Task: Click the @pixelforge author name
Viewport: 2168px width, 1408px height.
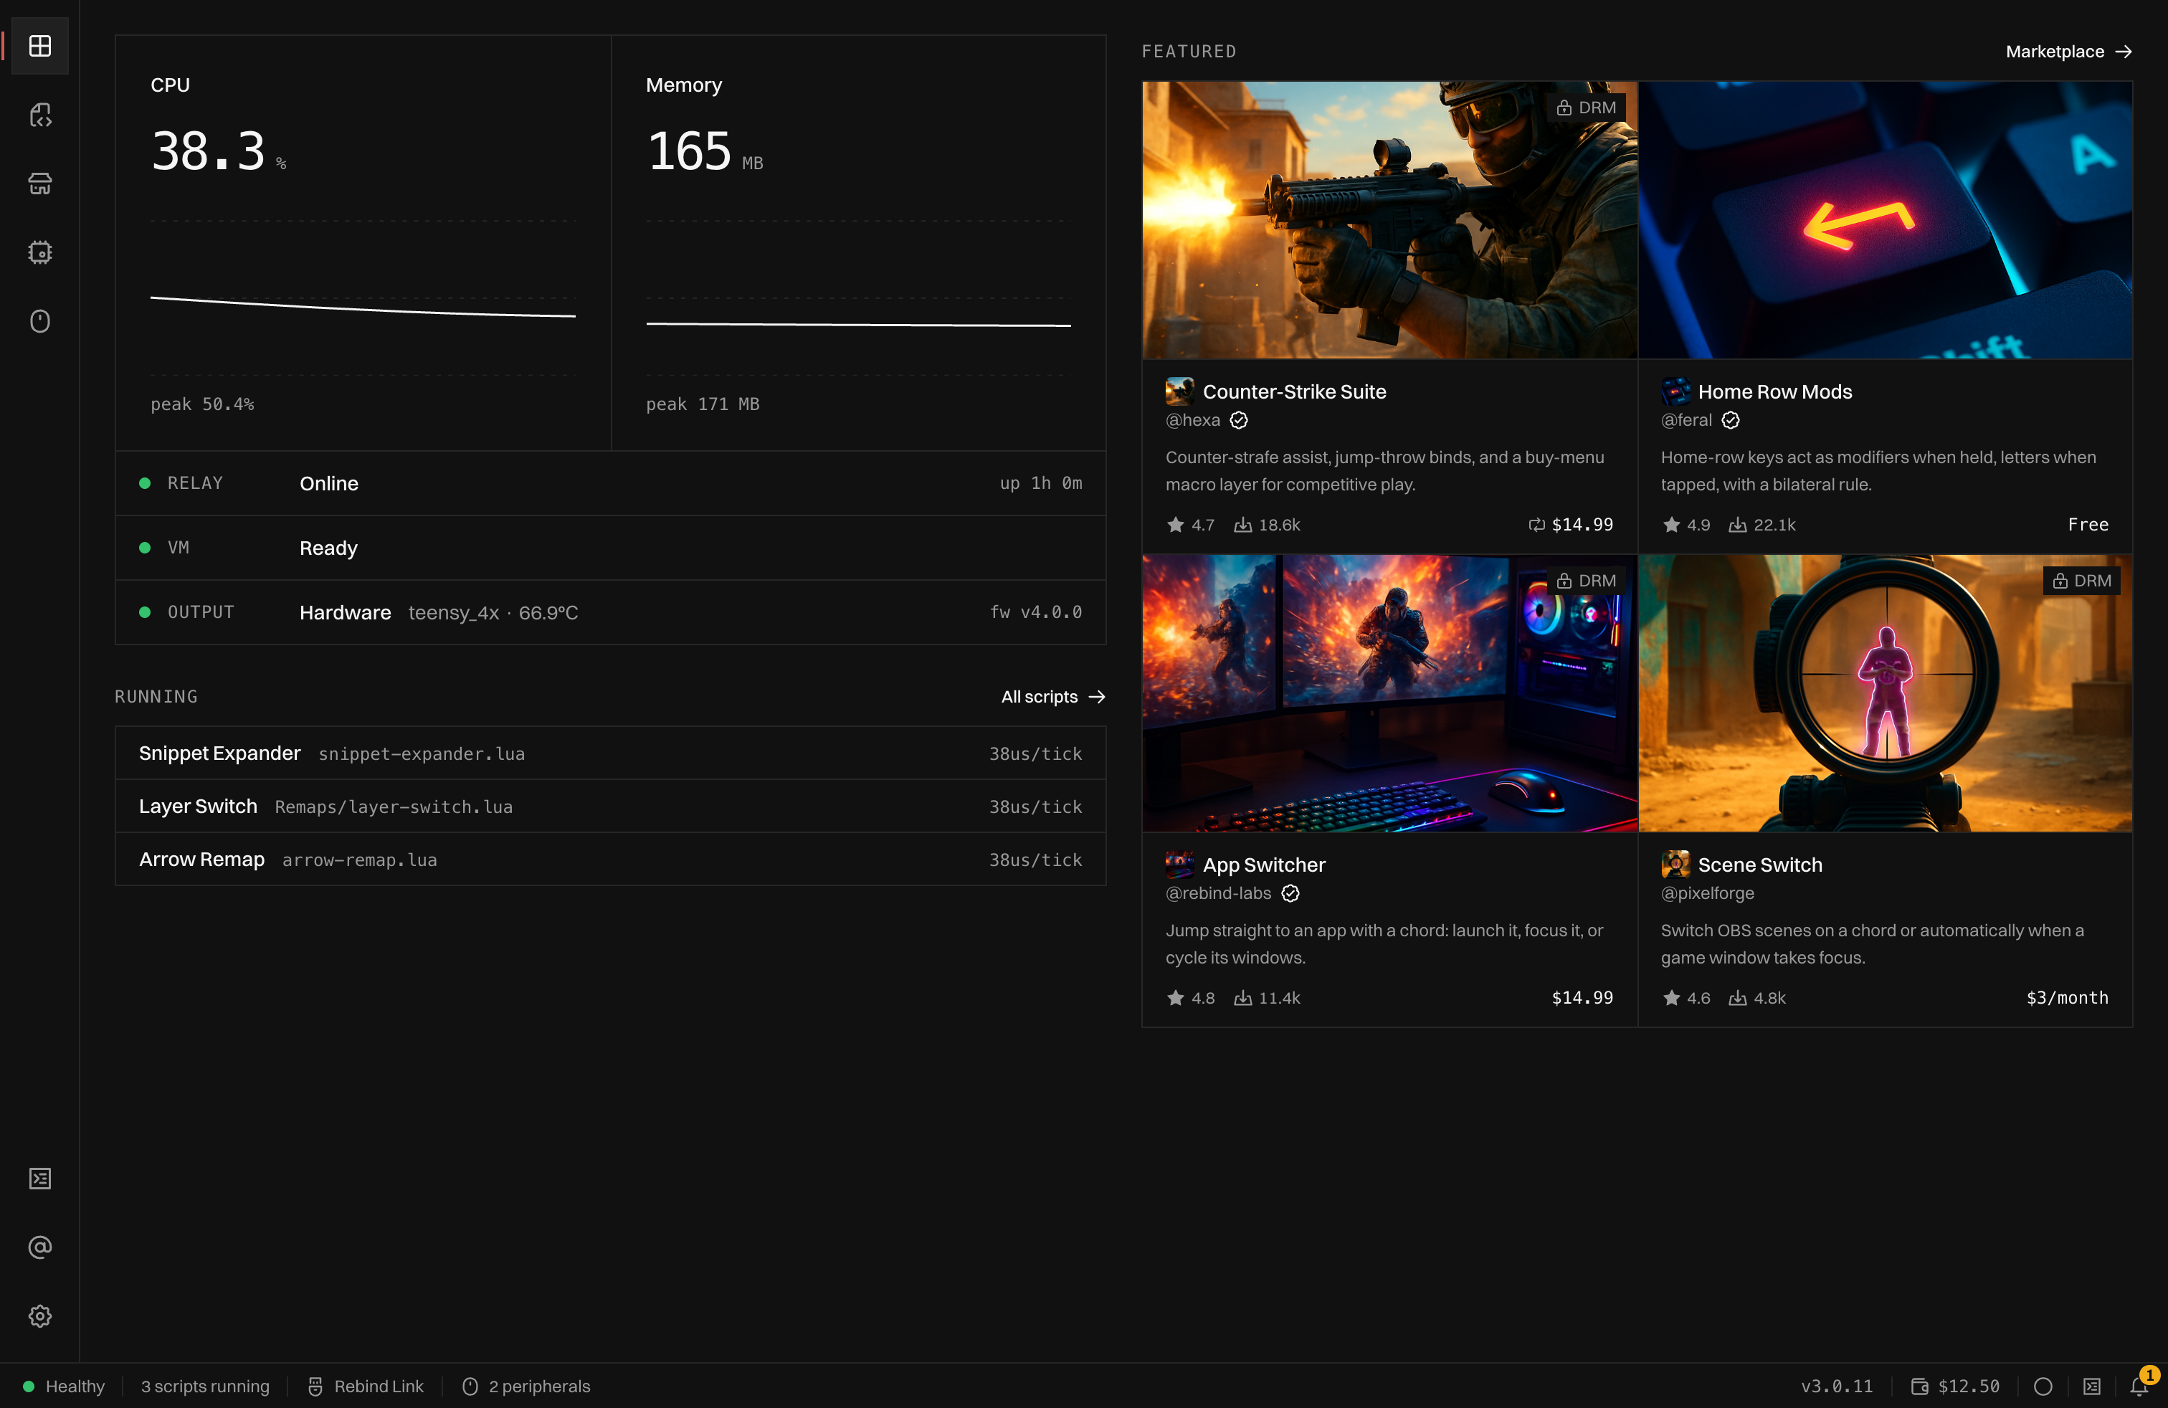Action: pyautogui.click(x=1707, y=893)
